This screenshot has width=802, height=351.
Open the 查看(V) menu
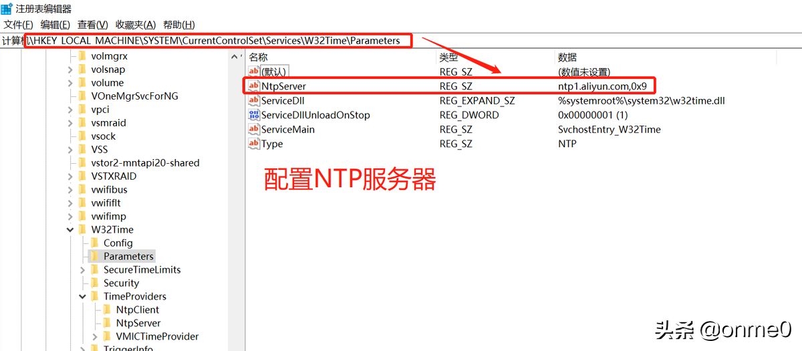[x=92, y=25]
